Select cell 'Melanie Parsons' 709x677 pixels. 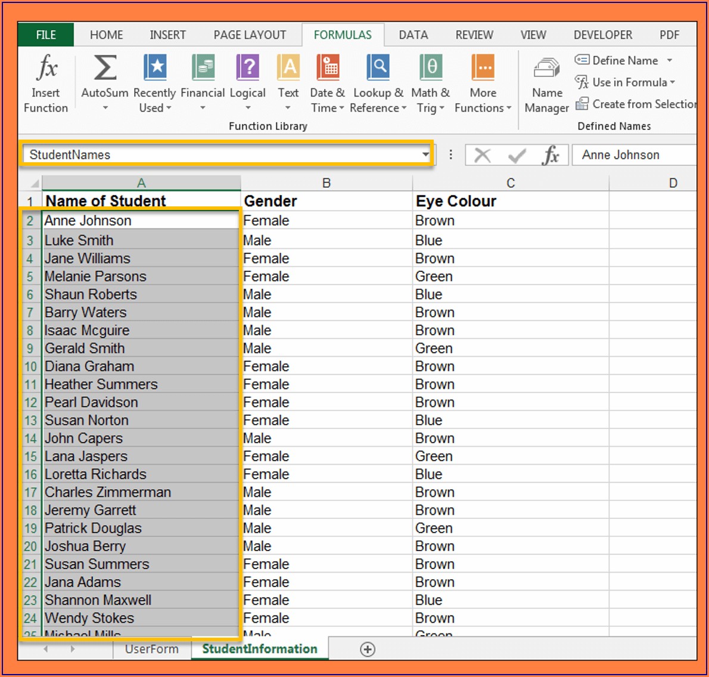(x=141, y=276)
